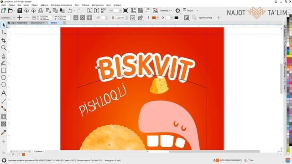The image size is (292, 164).
Task: Toggle snap off button
Action: tap(155, 10)
